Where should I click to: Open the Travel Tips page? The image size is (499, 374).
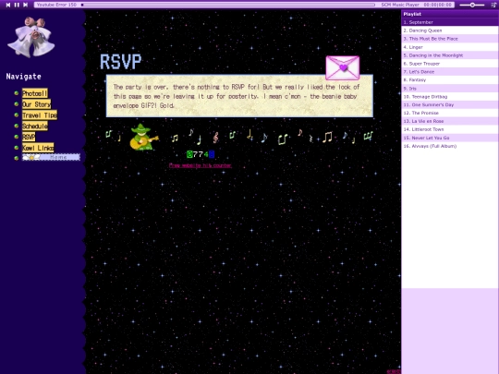(40, 115)
